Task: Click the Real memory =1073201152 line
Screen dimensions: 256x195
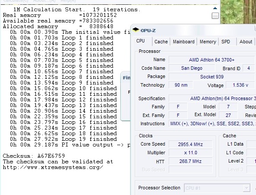Action: tap(60, 15)
